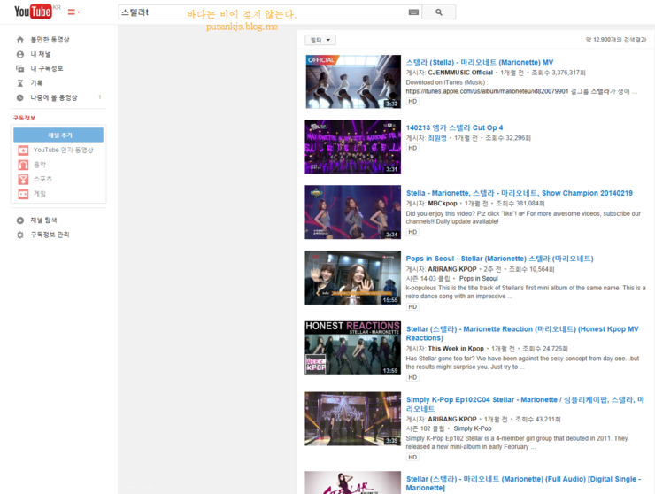Open 기록 history in sidebar

pyautogui.click(x=36, y=83)
